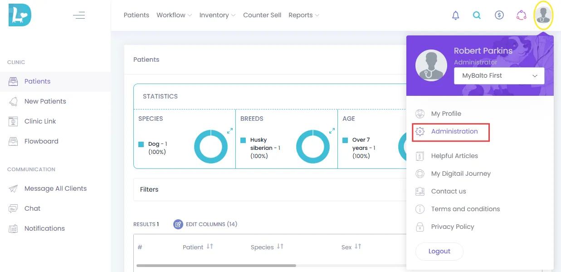Open Patients in top navigation
Viewport: 561px width, 272px height.
coord(137,15)
